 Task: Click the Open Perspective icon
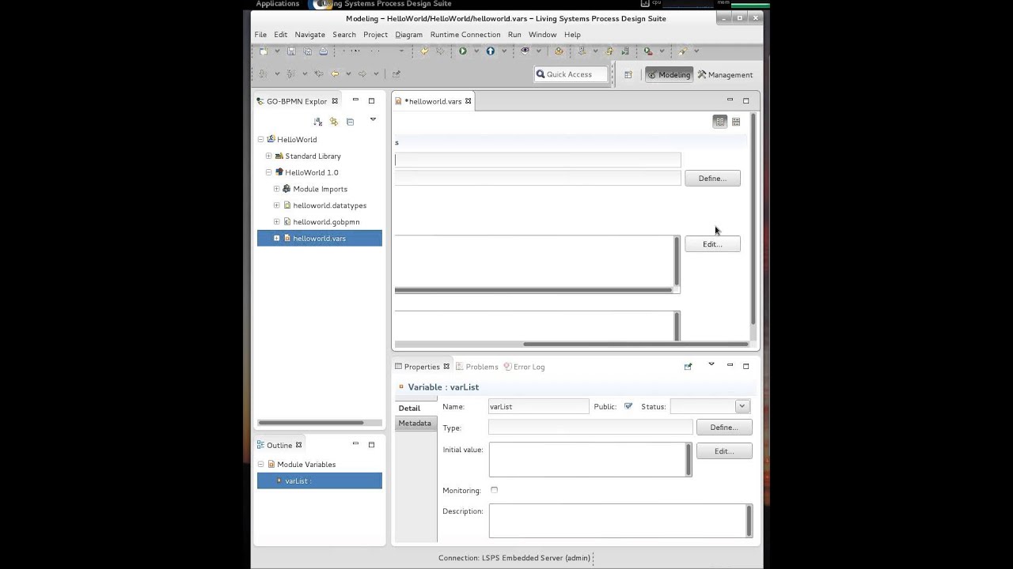click(628, 75)
